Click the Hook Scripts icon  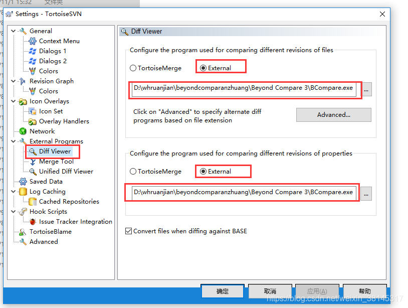[23, 212]
